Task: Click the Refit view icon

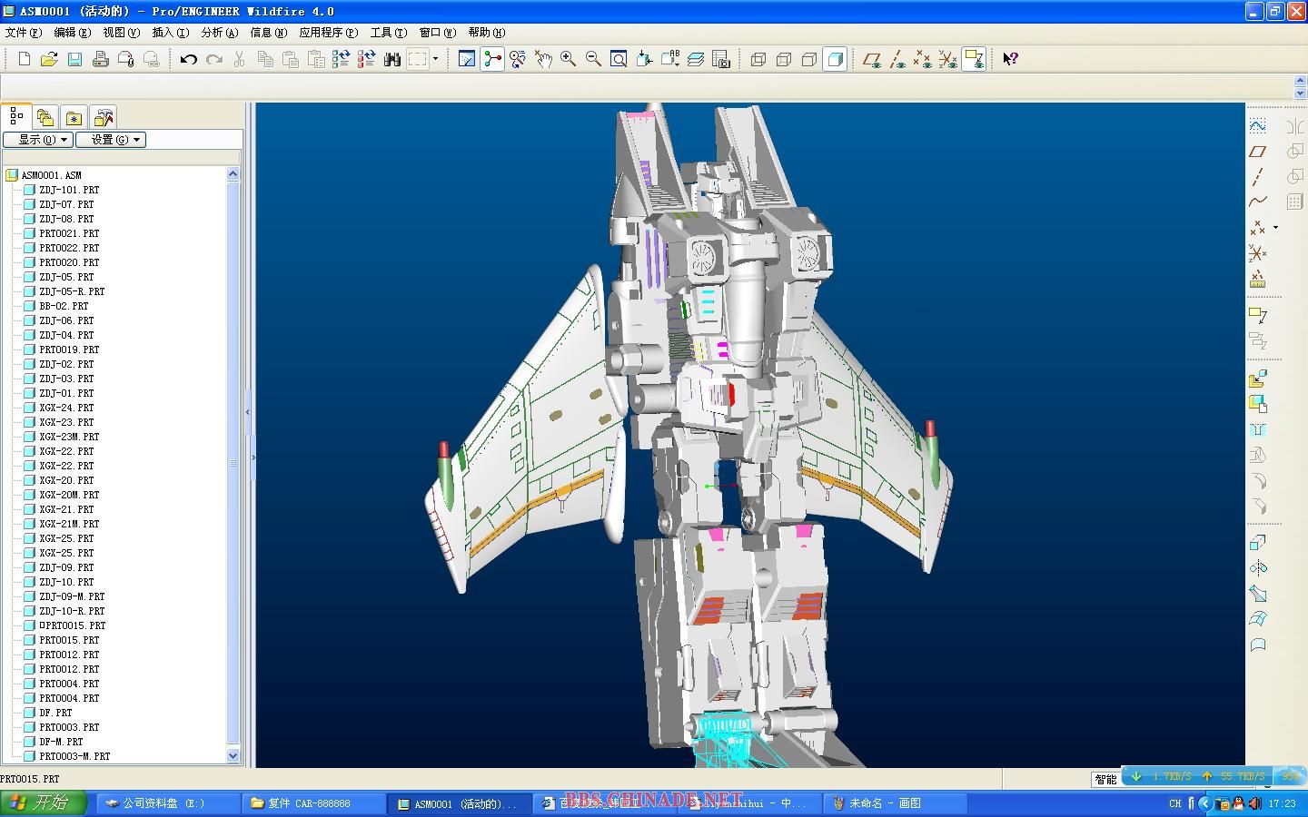Action: [619, 59]
